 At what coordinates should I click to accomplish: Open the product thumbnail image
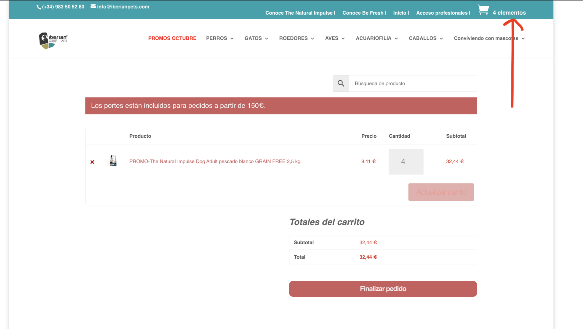[x=113, y=161]
